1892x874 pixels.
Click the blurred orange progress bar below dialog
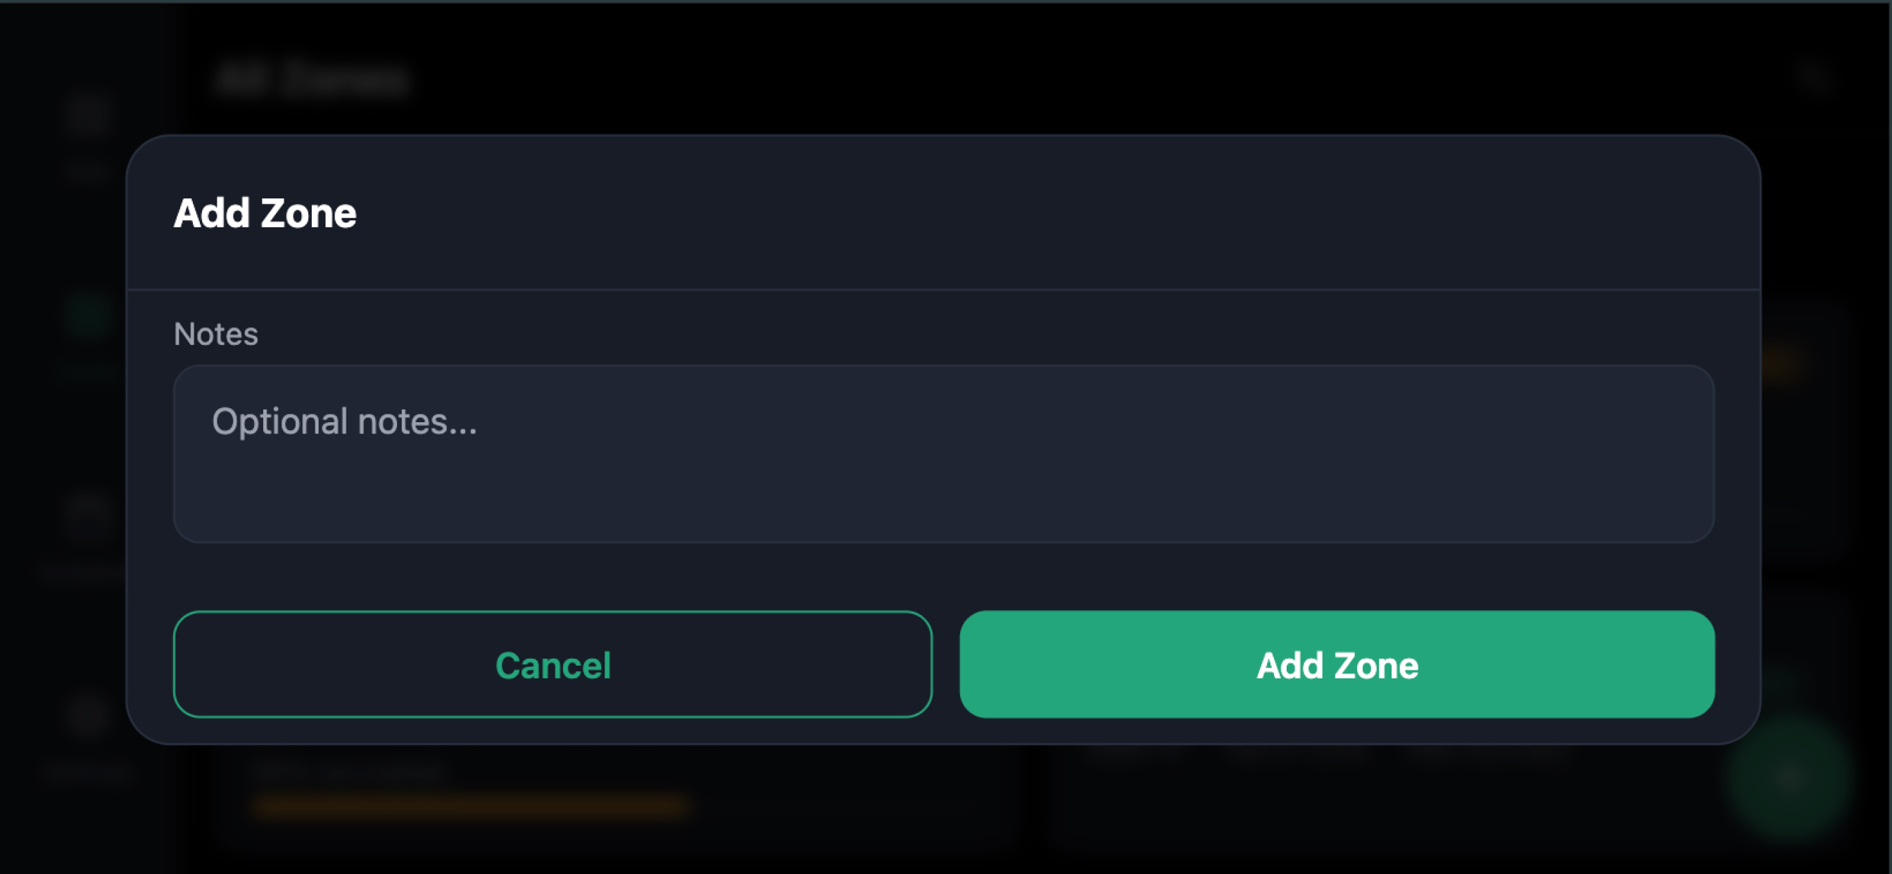coord(470,806)
